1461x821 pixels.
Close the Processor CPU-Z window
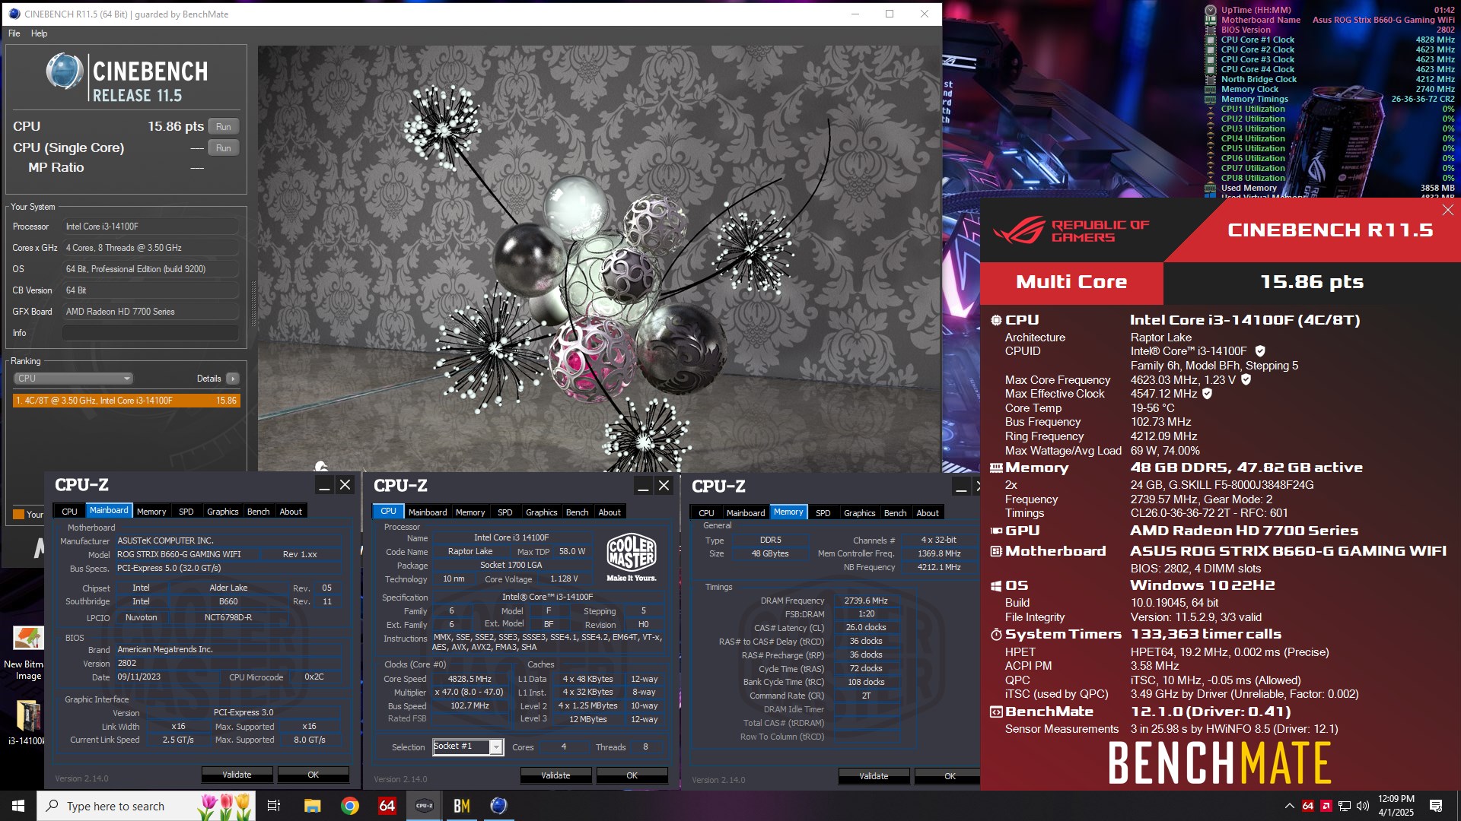tap(664, 486)
